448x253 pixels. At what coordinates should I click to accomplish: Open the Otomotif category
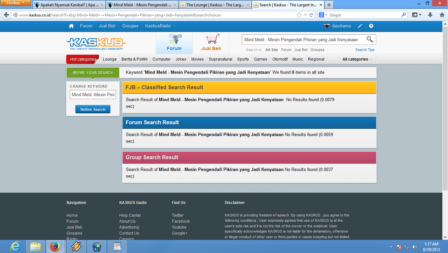tap(280, 59)
